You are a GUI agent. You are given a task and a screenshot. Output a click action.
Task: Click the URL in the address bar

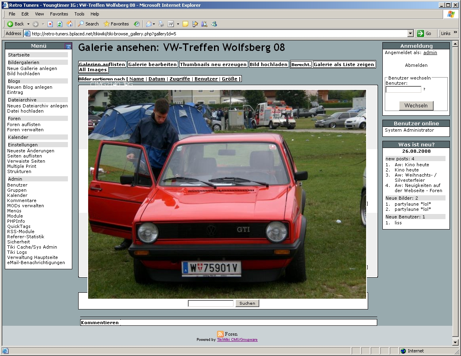(104, 33)
